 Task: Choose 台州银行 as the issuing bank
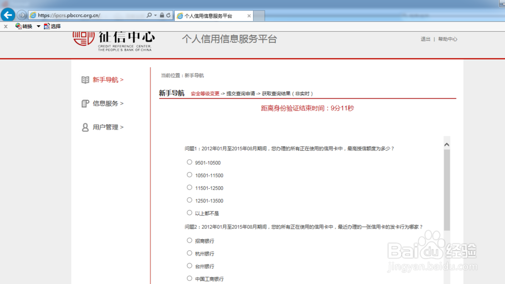[x=189, y=266]
